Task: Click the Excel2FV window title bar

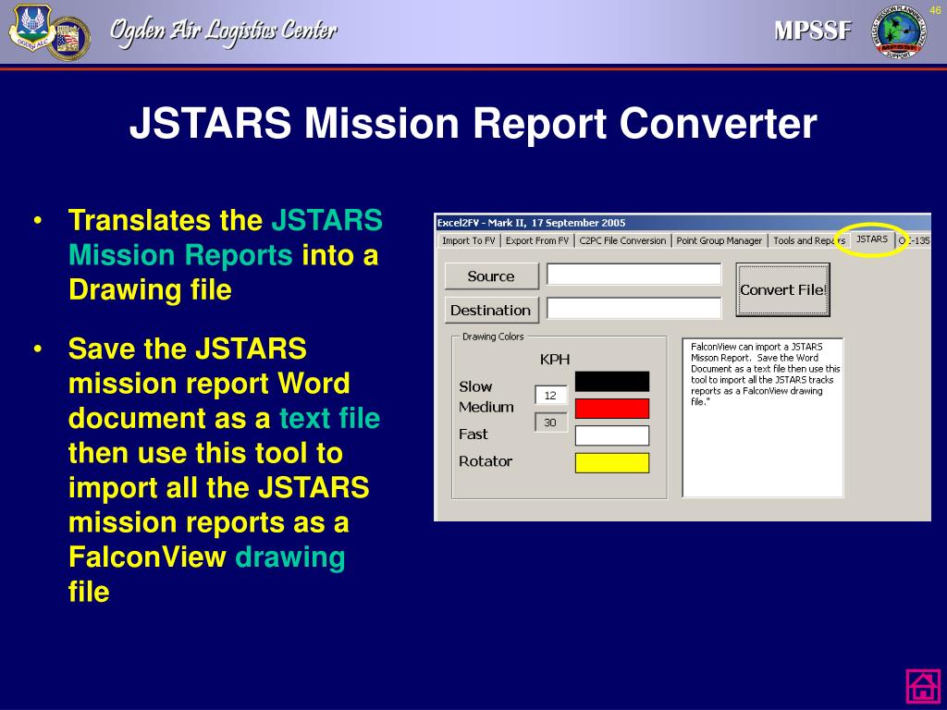Action: coord(683,223)
